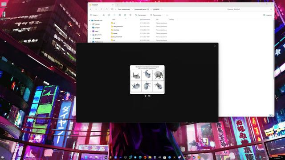Sort by the Тип column header

[x=157, y=20]
